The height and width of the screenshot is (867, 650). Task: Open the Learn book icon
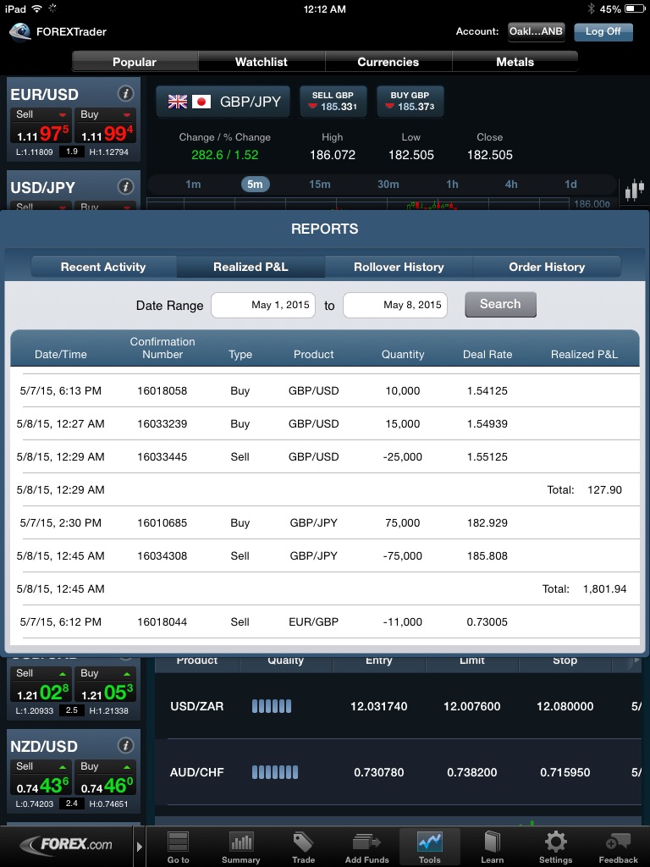[x=492, y=845]
